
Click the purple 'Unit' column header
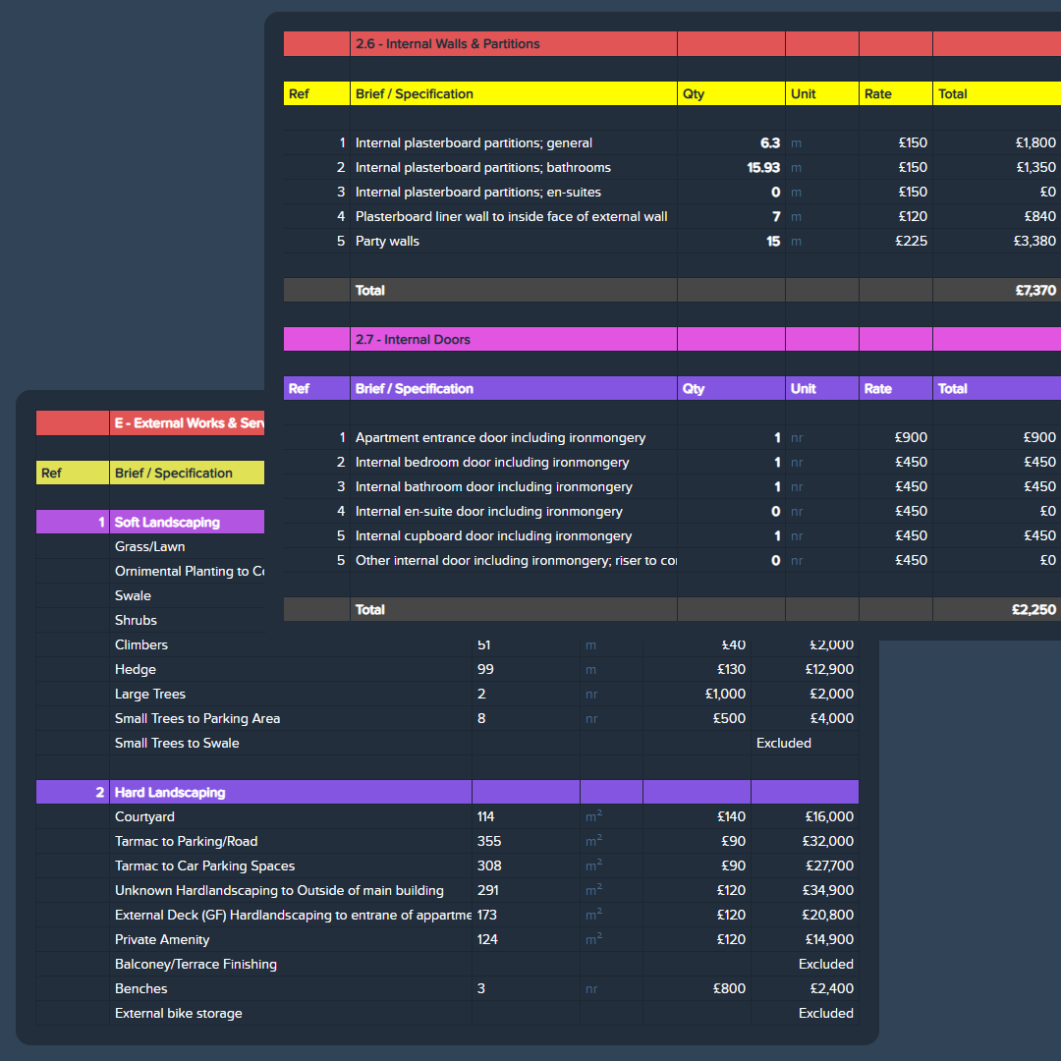pyautogui.click(x=804, y=389)
